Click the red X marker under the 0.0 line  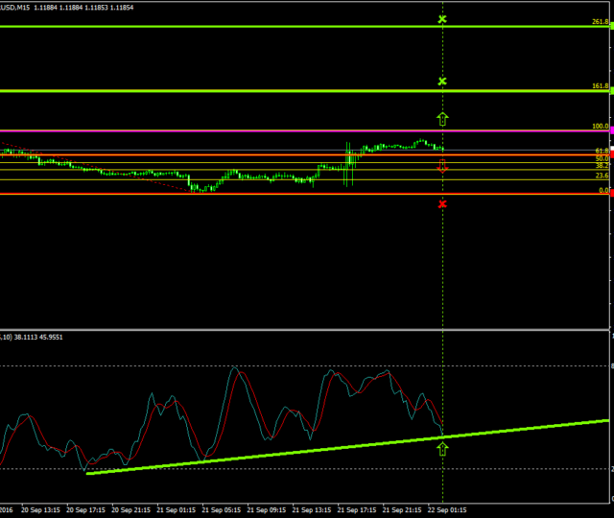pyautogui.click(x=442, y=203)
